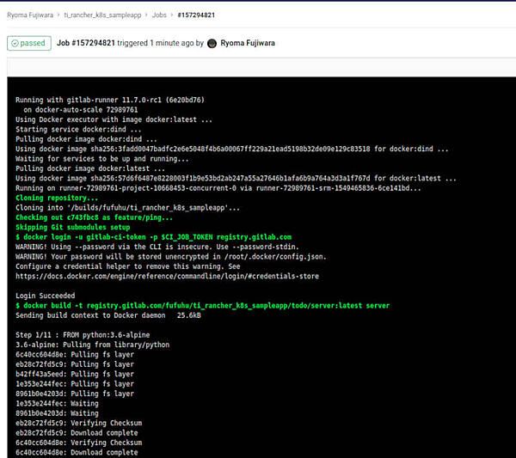Click the triggered 1 minute ago timestamp

[x=161, y=43]
